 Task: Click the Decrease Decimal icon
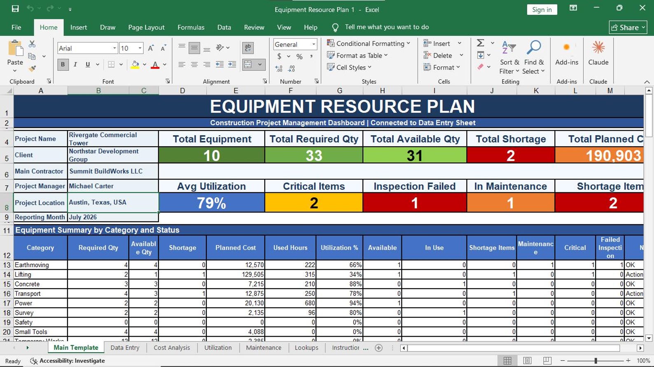(x=292, y=69)
